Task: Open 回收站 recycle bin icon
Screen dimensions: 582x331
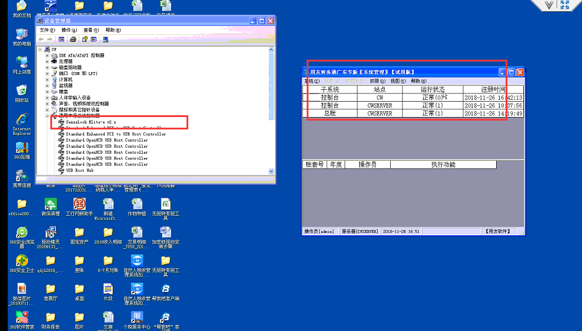Action: pos(22,93)
